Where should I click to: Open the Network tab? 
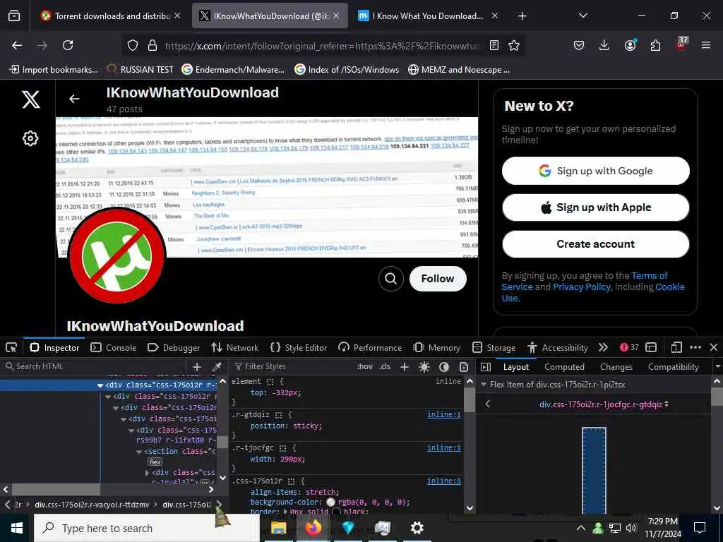(x=234, y=347)
